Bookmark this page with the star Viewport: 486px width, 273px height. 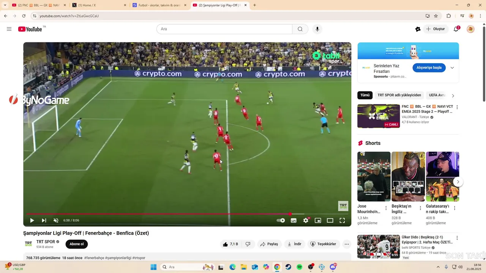pyautogui.click(x=436, y=16)
